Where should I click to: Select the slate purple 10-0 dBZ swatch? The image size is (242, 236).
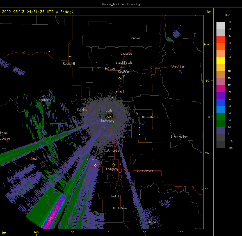[x=221, y=131]
